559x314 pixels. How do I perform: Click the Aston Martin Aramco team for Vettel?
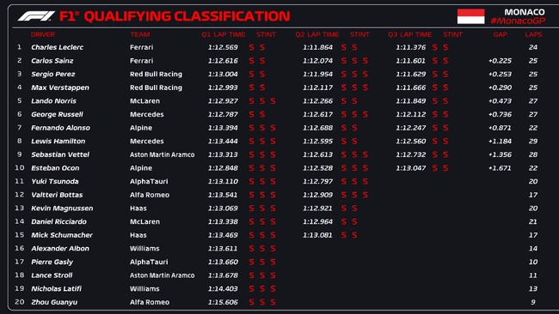coord(163,154)
